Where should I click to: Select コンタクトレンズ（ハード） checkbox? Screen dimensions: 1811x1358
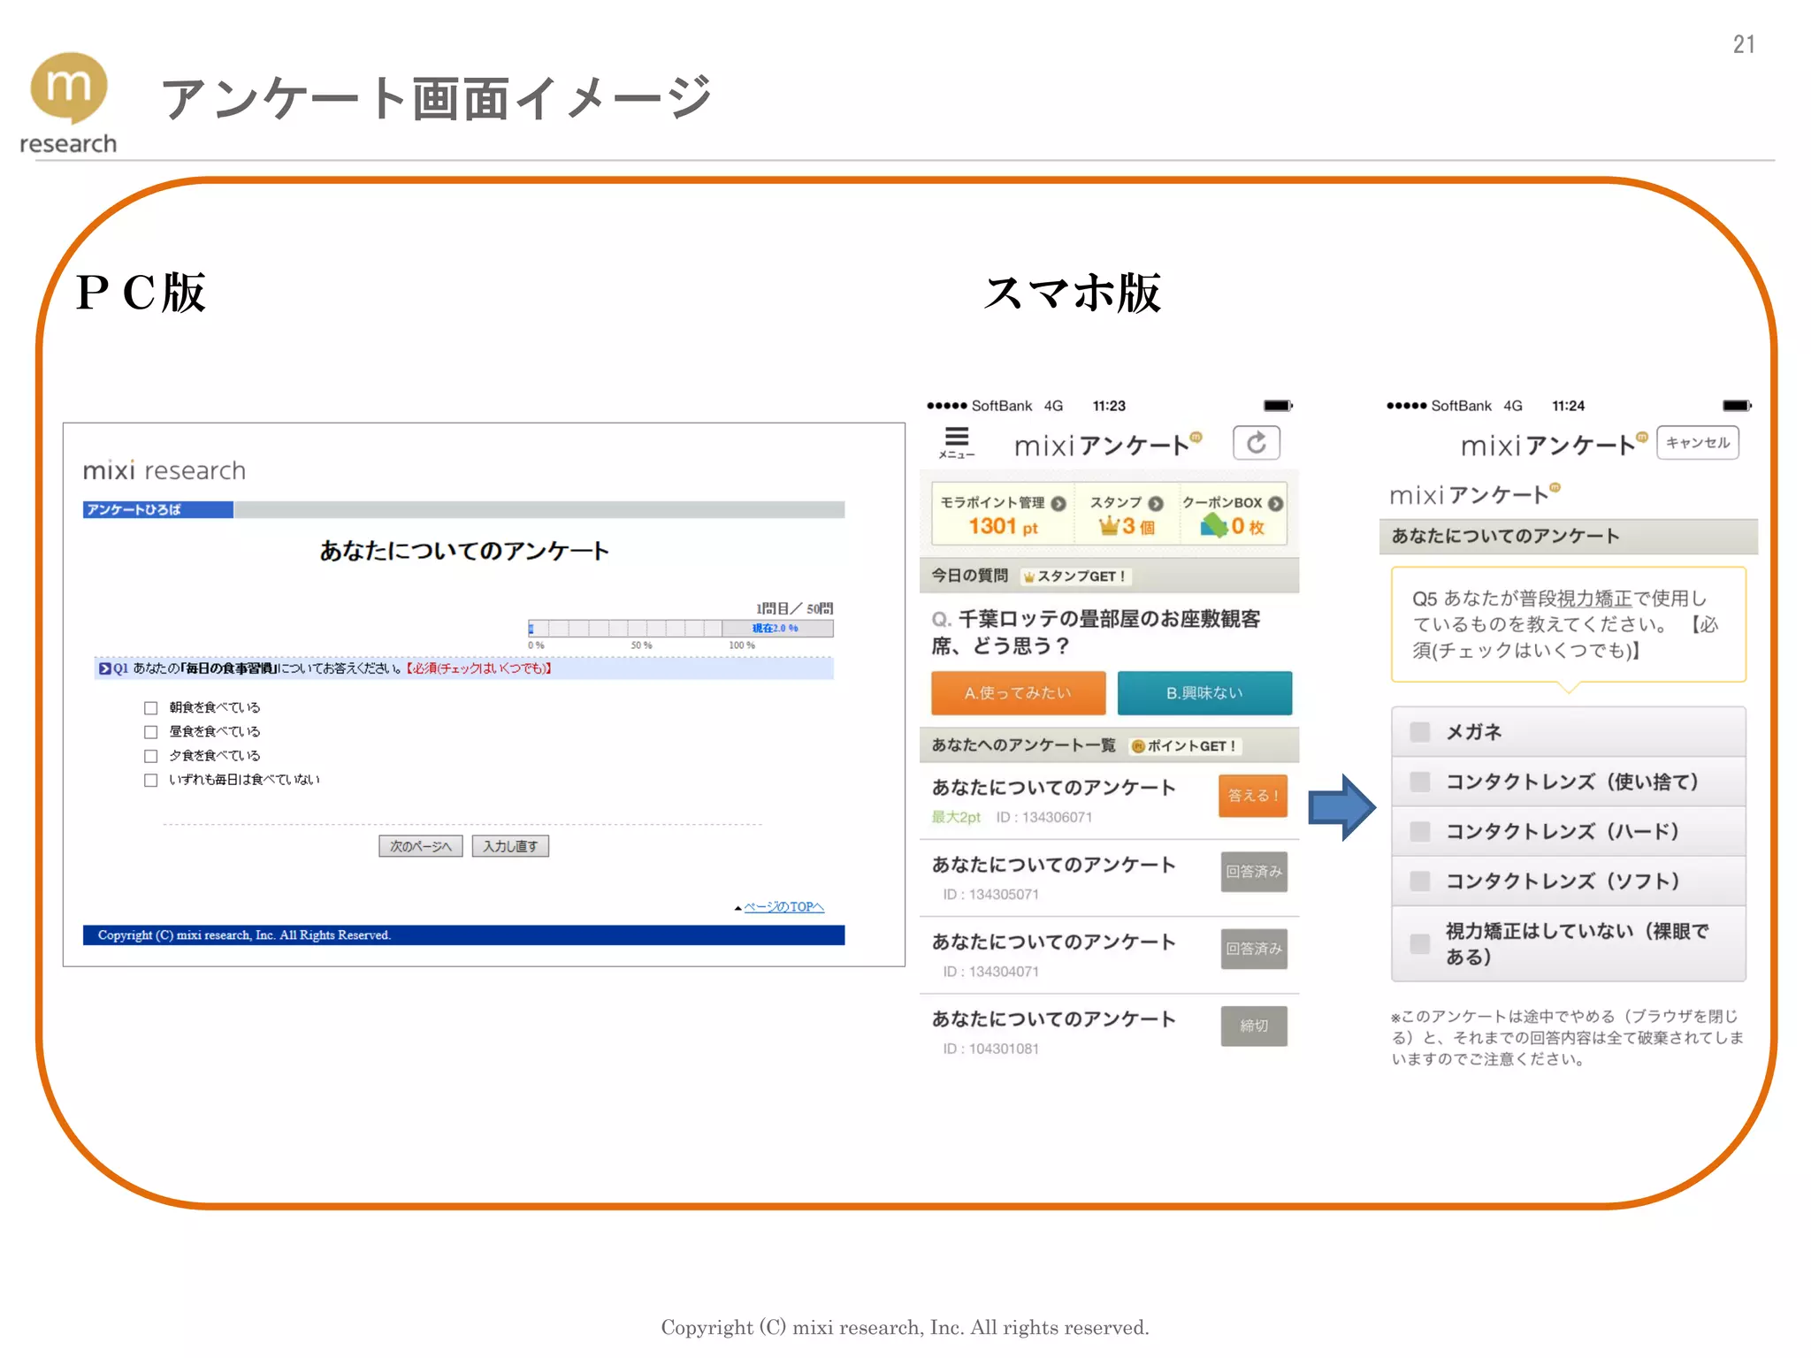point(1420,831)
